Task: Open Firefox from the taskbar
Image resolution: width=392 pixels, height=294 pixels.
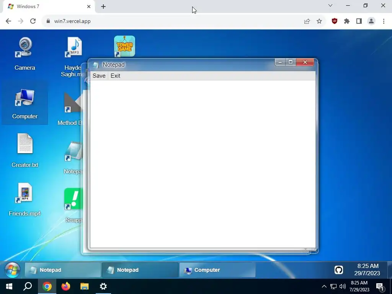Action: (x=66, y=286)
